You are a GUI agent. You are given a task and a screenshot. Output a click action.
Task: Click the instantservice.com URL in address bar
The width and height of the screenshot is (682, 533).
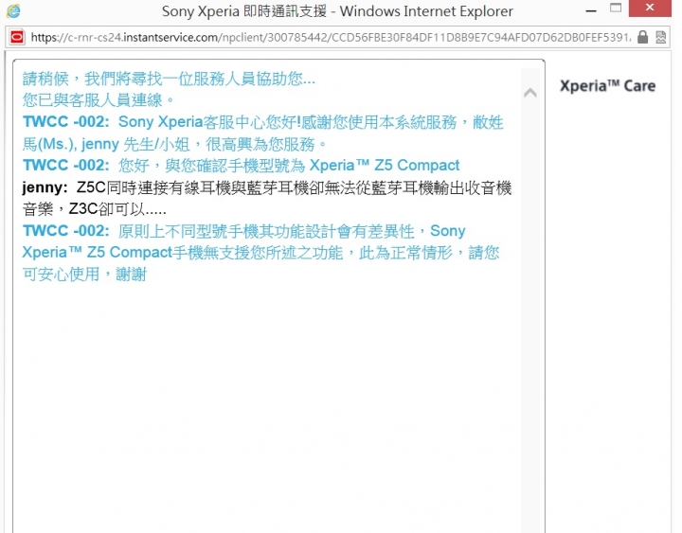point(331,37)
